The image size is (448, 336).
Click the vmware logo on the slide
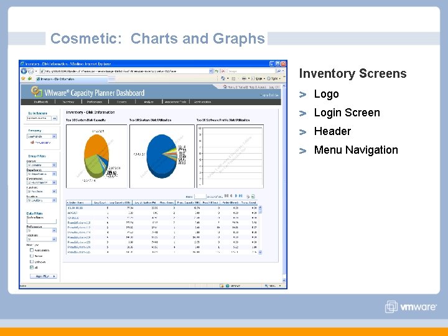(x=411, y=307)
